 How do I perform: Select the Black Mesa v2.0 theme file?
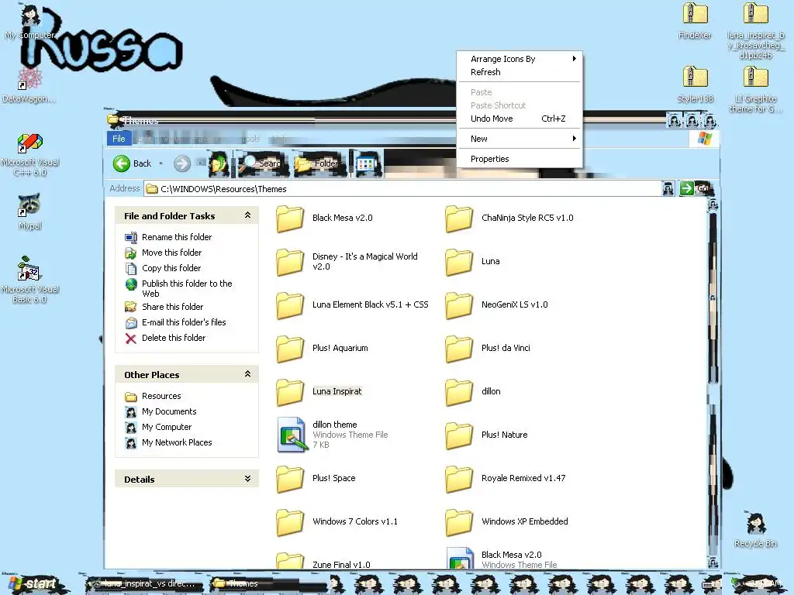502,558
